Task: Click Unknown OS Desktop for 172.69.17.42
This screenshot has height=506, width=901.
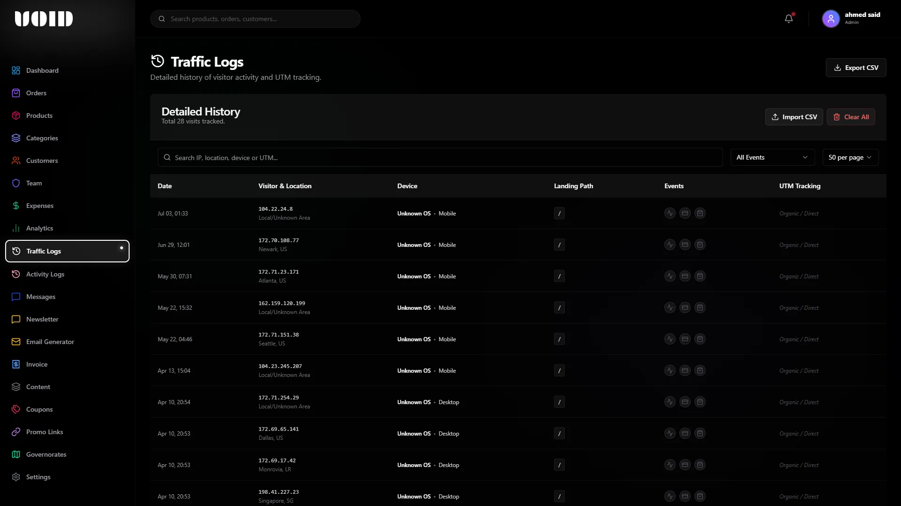Action: (428, 465)
